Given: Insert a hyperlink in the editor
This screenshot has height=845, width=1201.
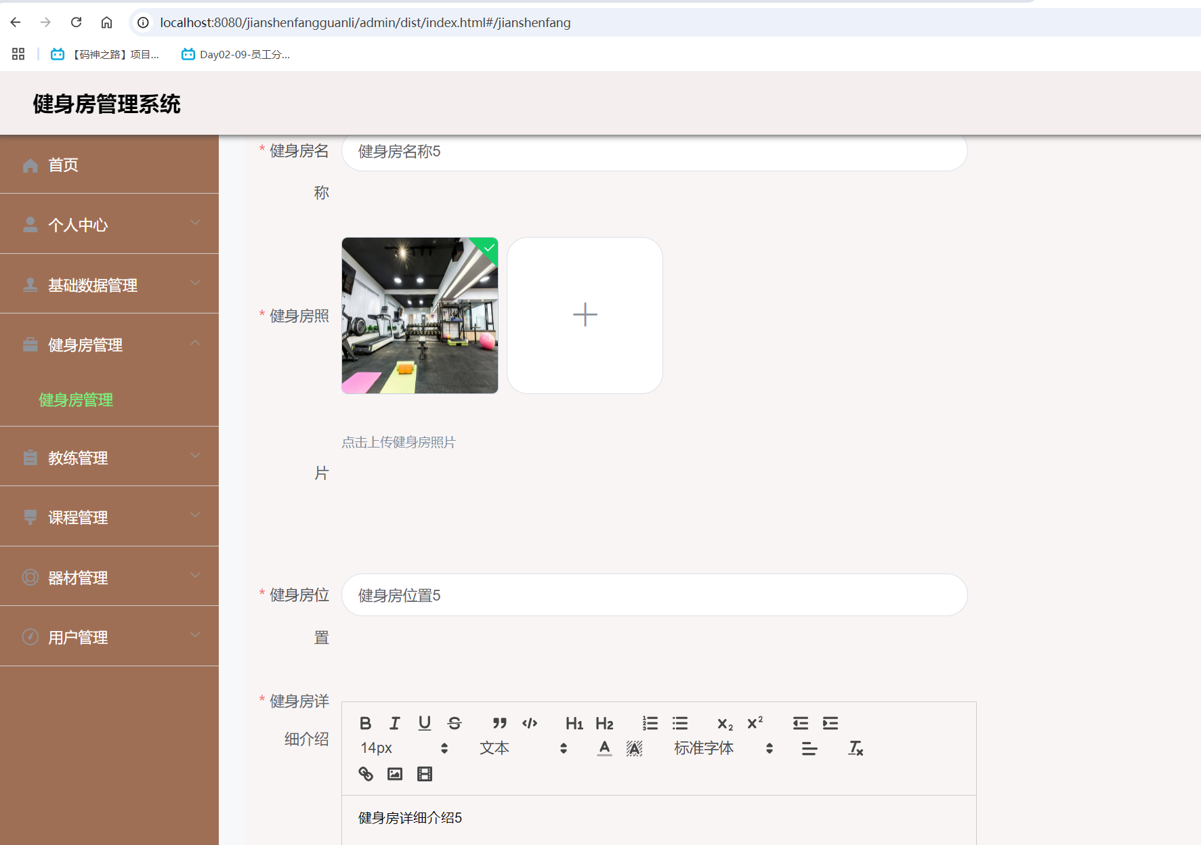Looking at the screenshot, I should click(x=365, y=774).
